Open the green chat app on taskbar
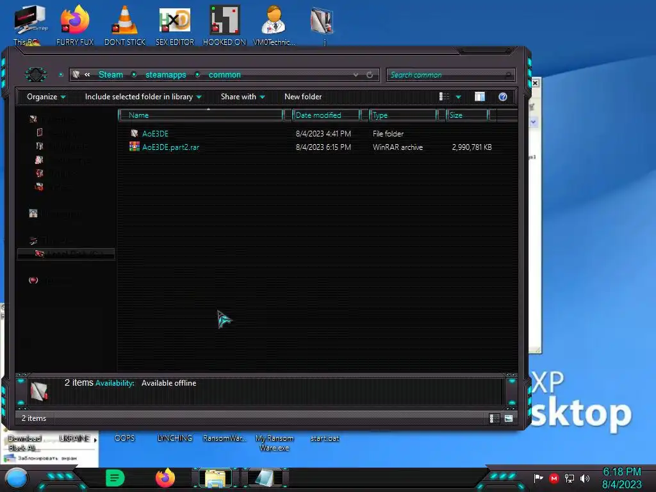This screenshot has width=656, height=492. pyautogui.click(x=115, y=478)
